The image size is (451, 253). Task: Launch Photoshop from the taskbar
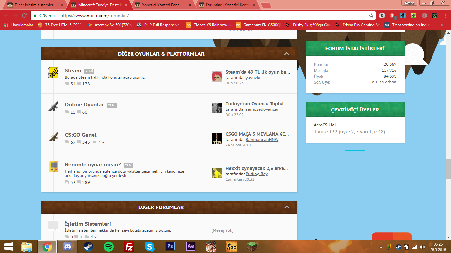(170, 246)
